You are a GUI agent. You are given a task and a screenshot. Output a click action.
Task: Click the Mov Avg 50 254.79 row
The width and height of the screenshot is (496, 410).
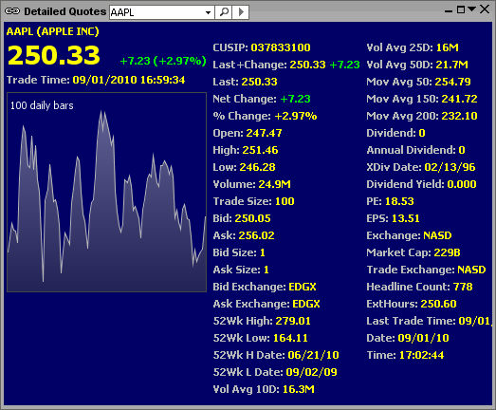click(x=418, y=82)
